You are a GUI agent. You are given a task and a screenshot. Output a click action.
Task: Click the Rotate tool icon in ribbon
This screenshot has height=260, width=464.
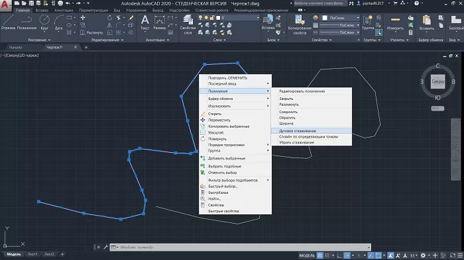110,18
